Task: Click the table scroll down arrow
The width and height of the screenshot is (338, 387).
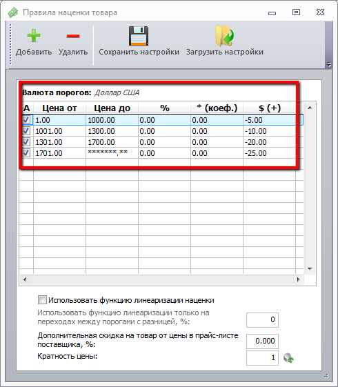Action: pos(310,268)
